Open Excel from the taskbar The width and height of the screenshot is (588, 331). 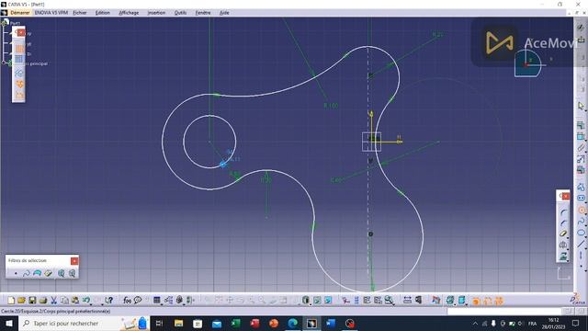pos(235,323)
